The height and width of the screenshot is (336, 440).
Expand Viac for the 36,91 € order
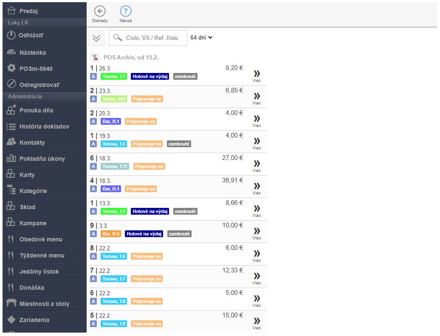point(257,188)
